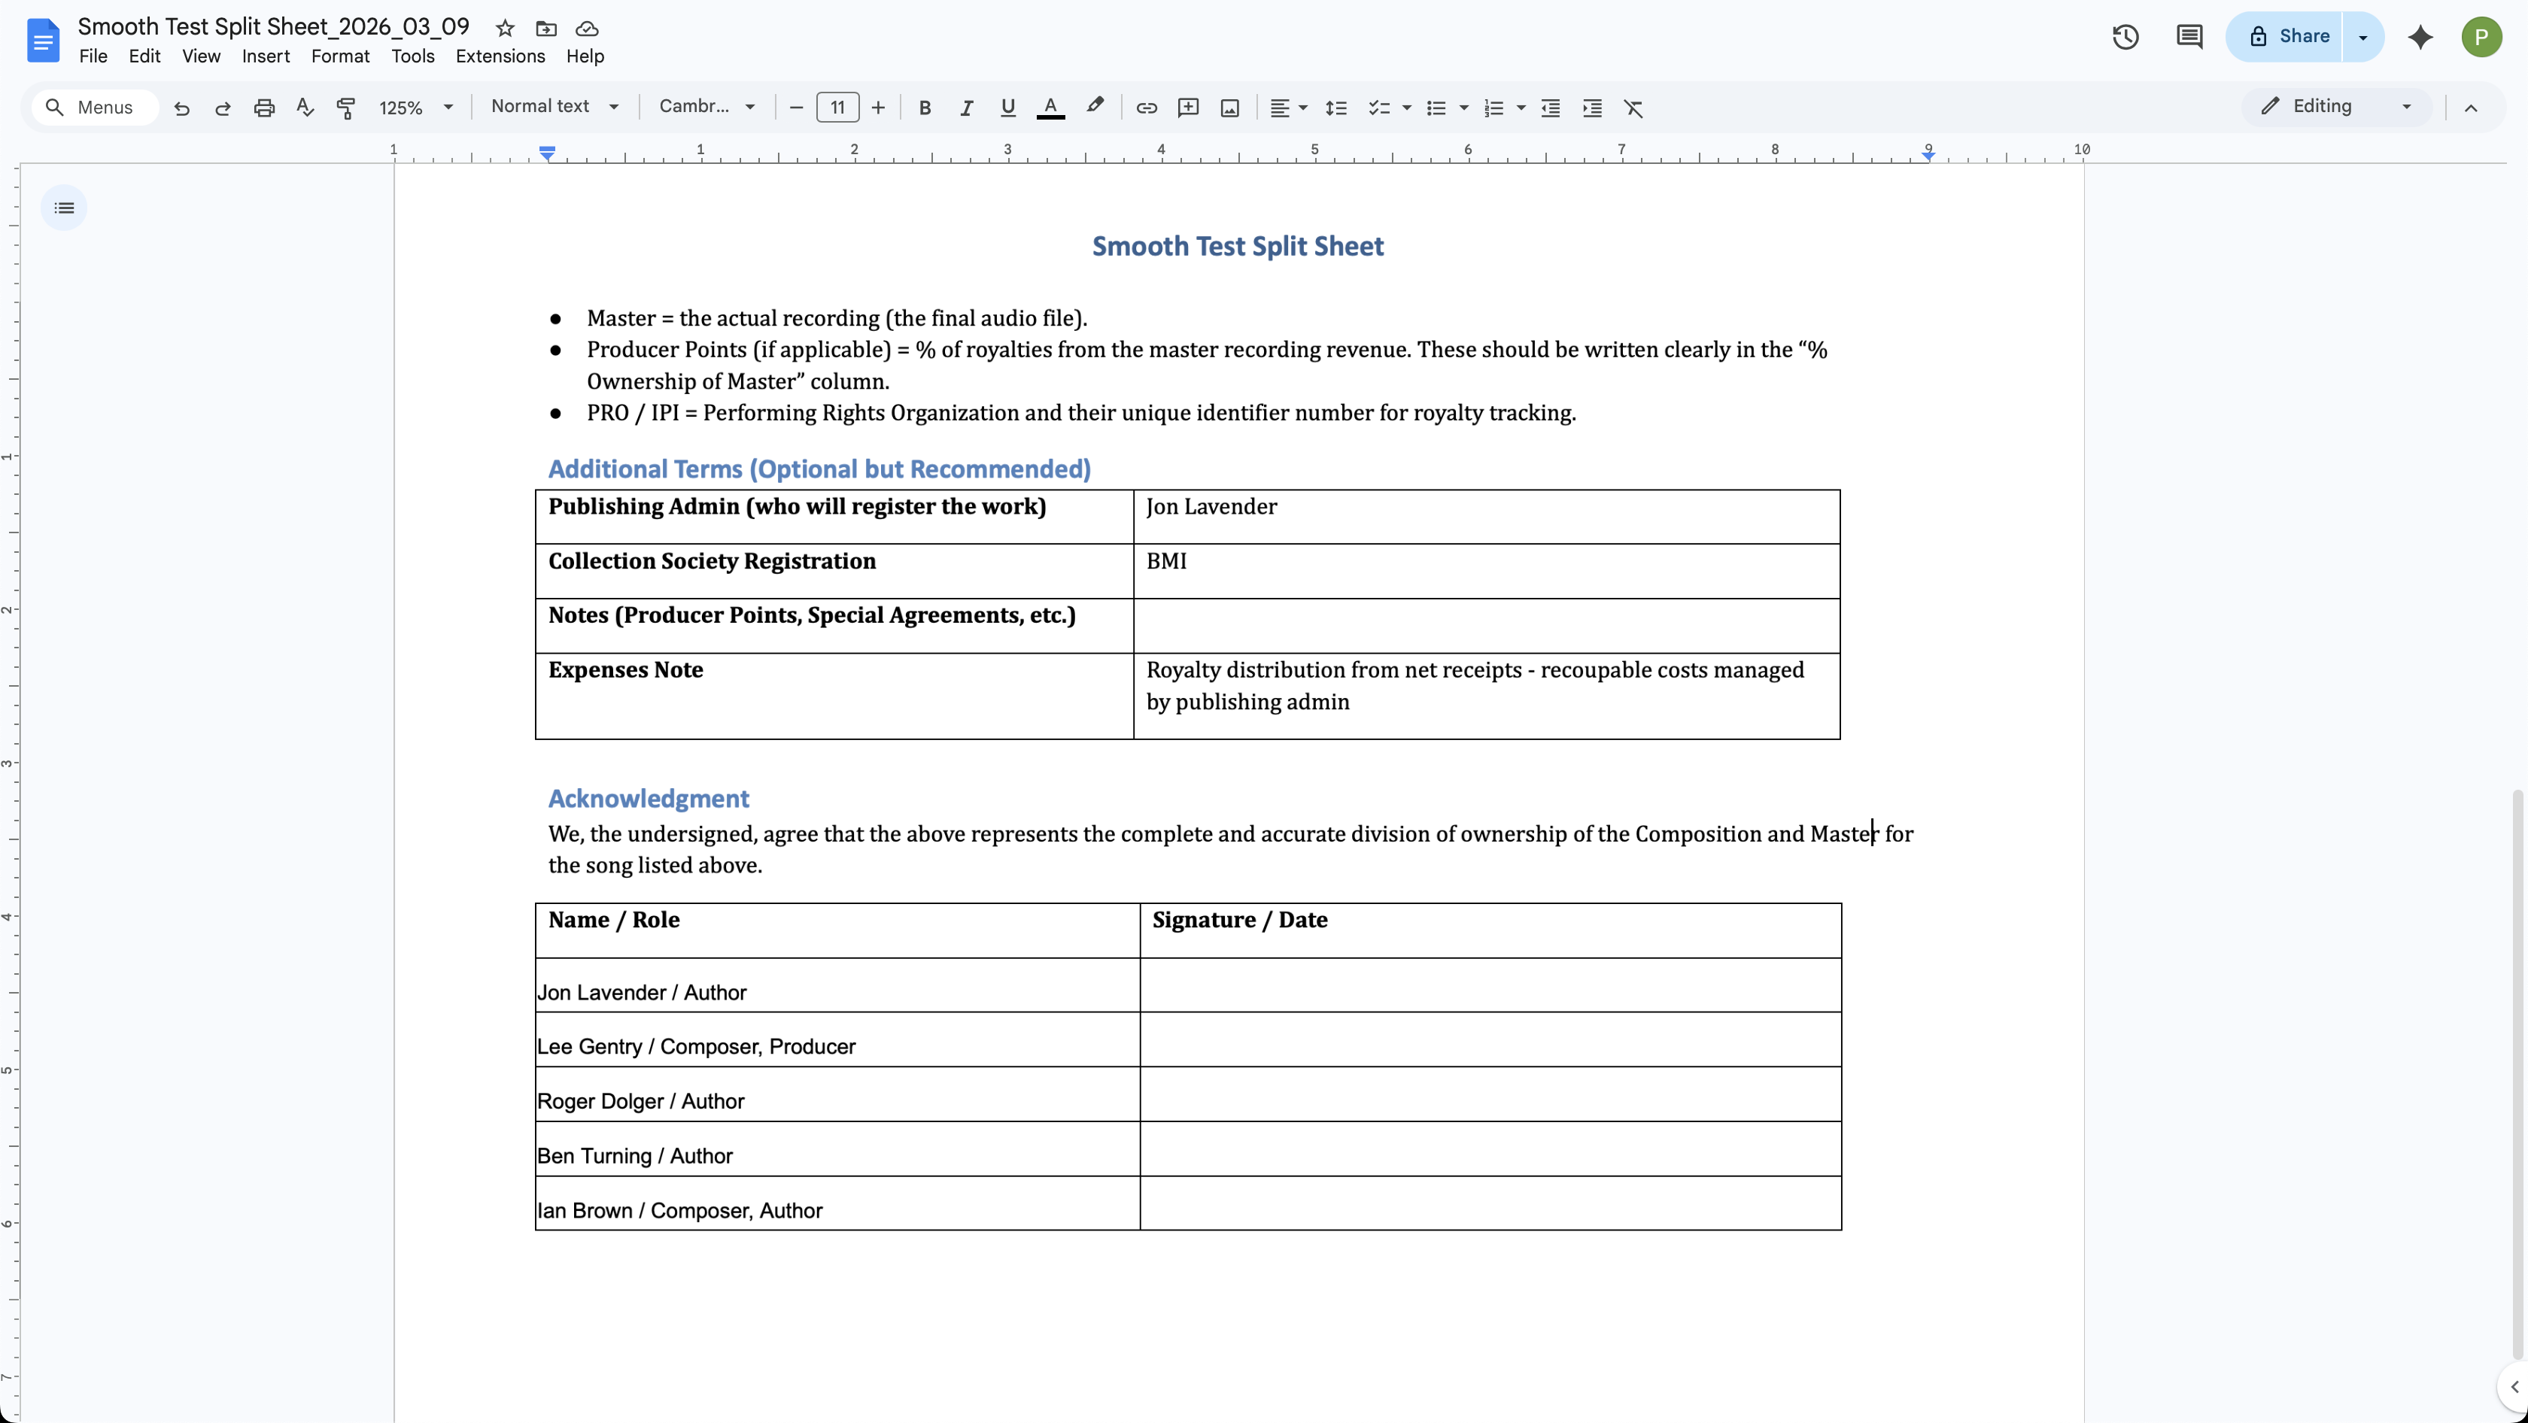Click the insert image icon

(x=1229, y=108)
